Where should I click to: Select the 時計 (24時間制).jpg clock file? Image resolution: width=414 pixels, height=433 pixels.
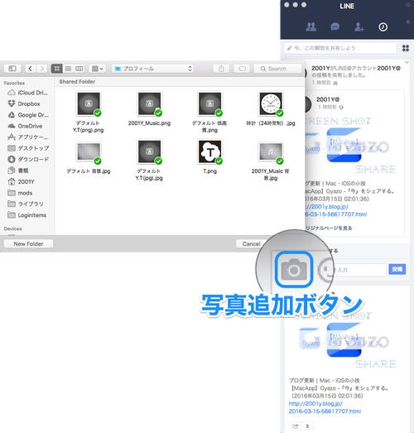tap(271, 108)
